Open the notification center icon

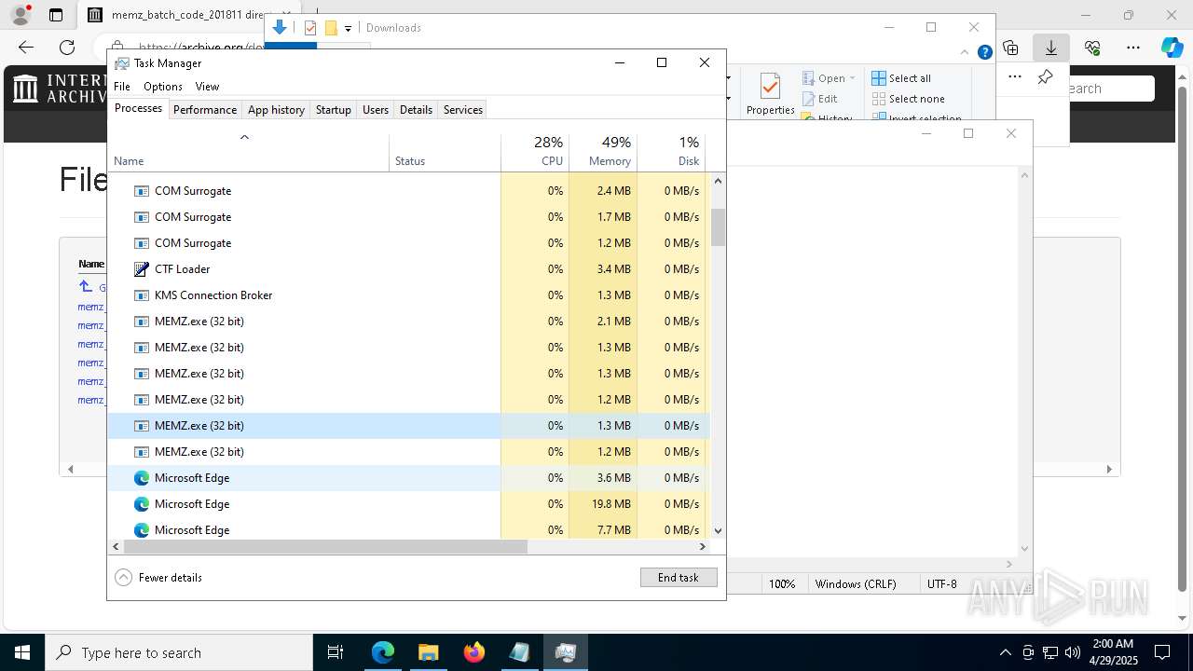[1162, 652]
